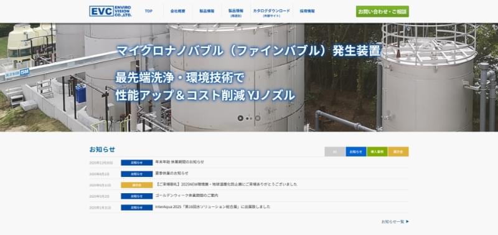Open the 2025NEW環境展 thank-you news link
The width and height of the screenshot is (498, 235).
point(227,185)
